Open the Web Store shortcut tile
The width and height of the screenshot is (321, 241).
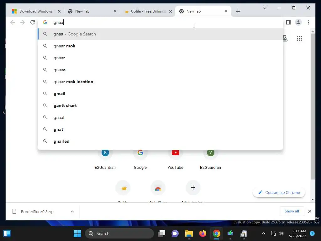point(158,191)
